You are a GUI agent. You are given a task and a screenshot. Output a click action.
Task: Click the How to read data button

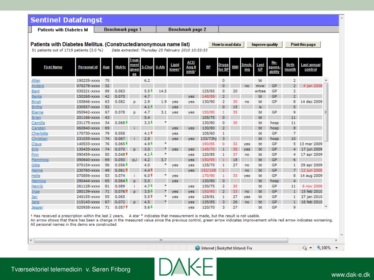(x=226, y=44)
